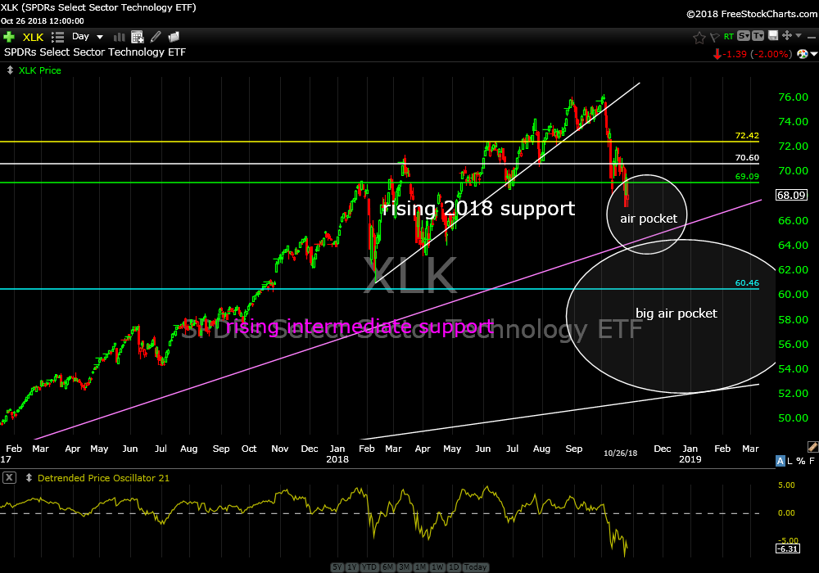
Task: Toggle the A auto scale option
Action: click(781, 462)
